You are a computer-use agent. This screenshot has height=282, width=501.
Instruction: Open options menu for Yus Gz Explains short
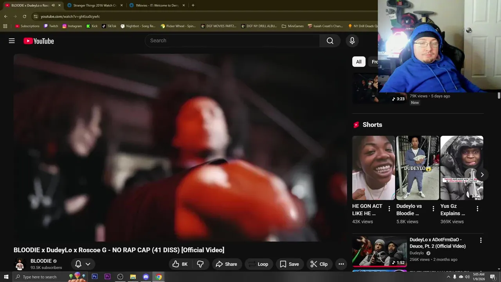pos(478,209)
